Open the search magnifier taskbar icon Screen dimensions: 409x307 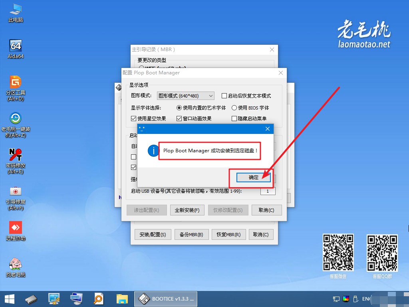click(99, 299)
